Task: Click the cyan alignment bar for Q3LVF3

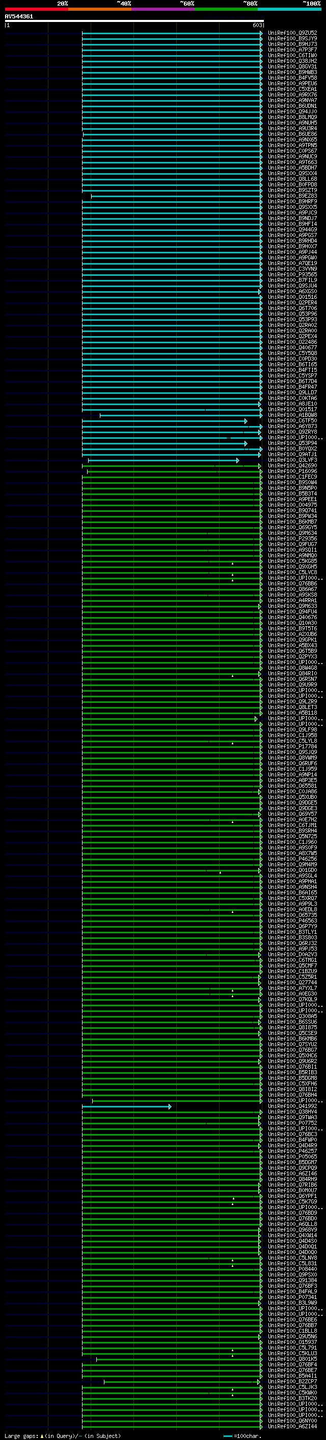Action: coord(164,461)
